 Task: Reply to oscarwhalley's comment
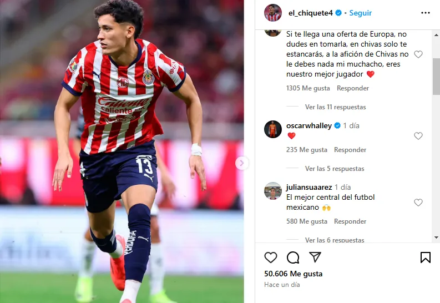pyautogui.click(x=350, y=150)
